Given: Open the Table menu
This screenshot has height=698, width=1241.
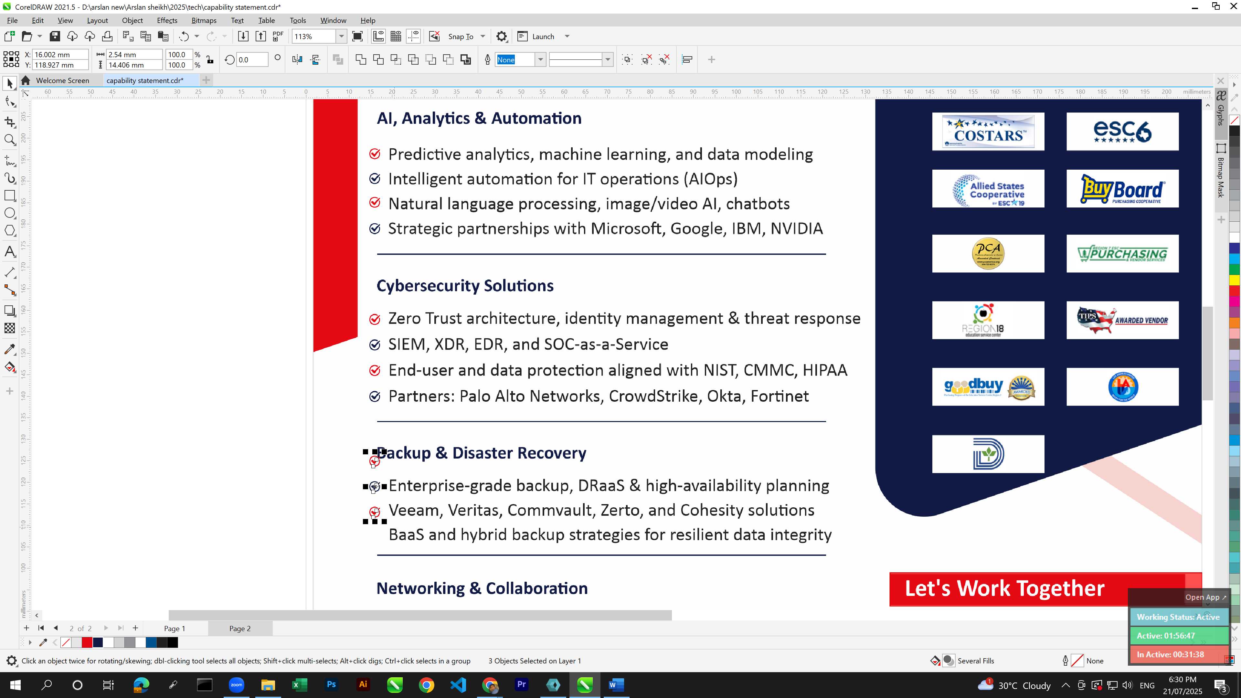Looking at the screenshot, I should click(x=266, y=20).
